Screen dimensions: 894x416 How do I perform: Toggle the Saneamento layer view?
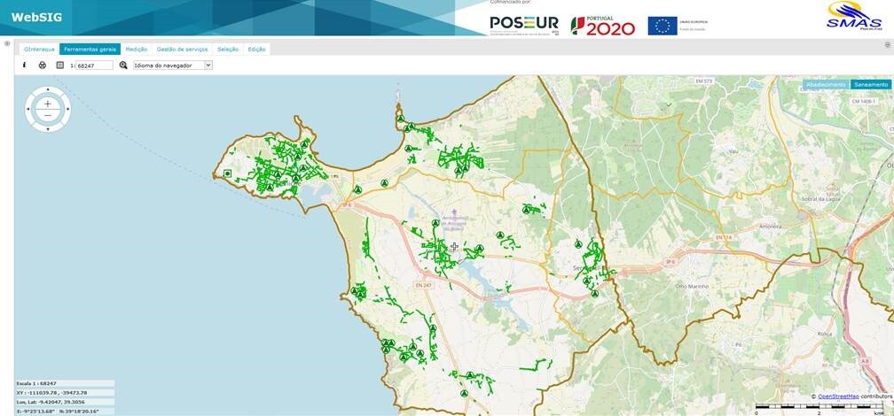871,85
